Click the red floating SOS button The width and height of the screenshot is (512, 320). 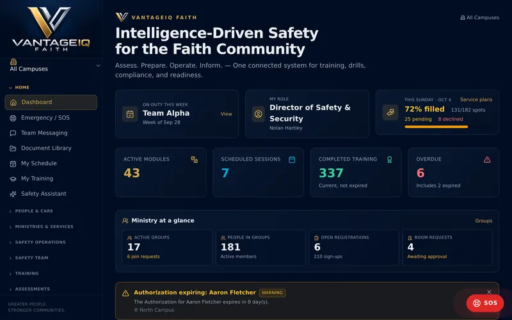[485, 303]
